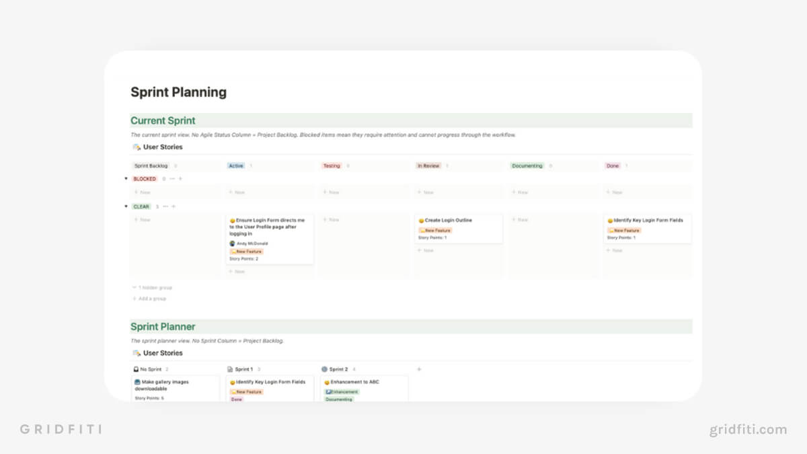The height and width of the screenshot is (454, 807).
Task: Open the Create Login Outline card
Action: click(x=459, y=229)
